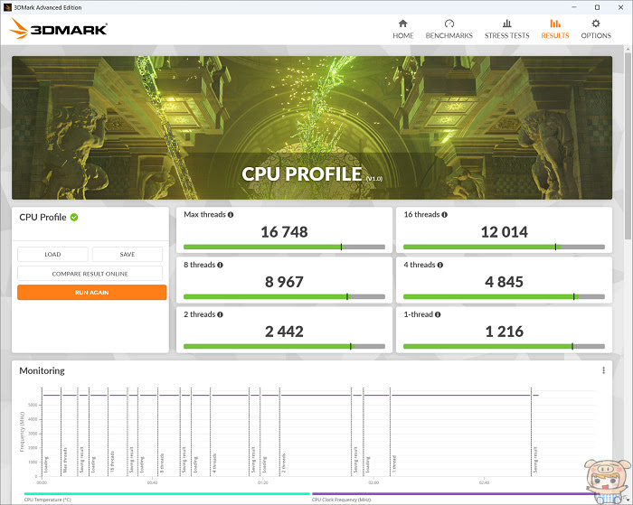Click the Max threads score bar

pyautogui.click(x=284, y=247)
